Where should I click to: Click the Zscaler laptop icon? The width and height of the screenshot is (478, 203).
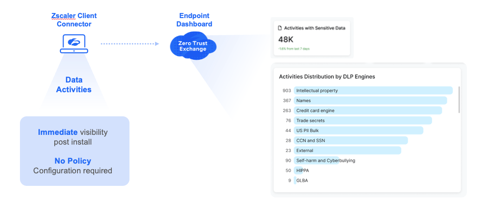click(74, 44)
